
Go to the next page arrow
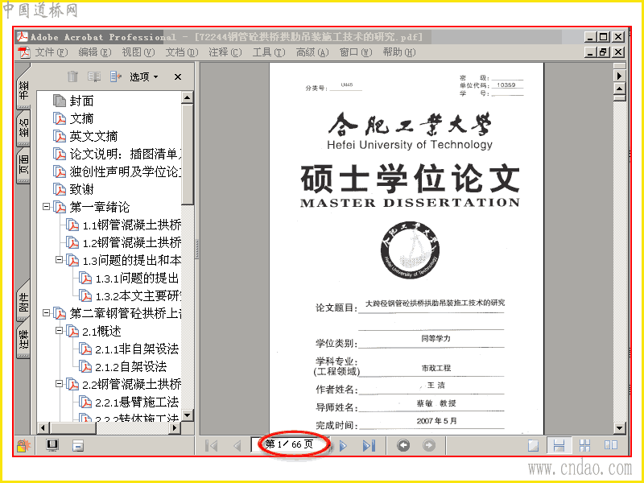[x=344, y=445]
